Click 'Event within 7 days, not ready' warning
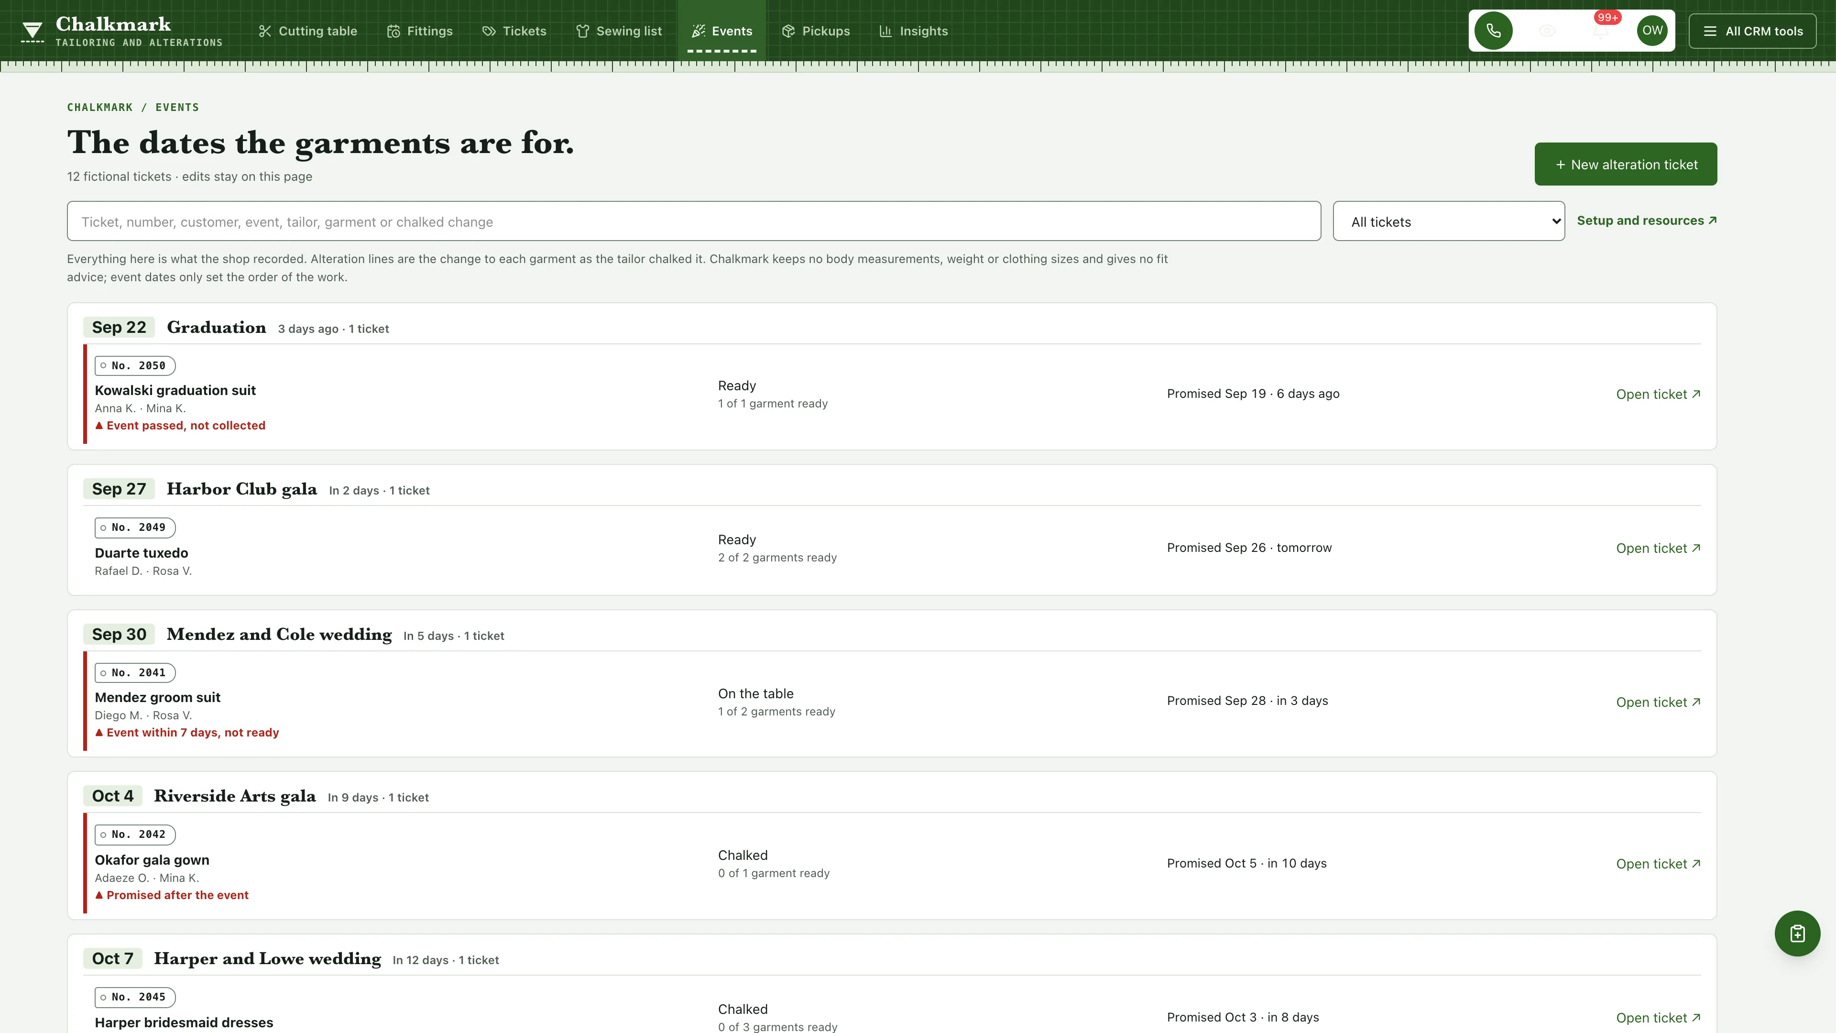The image size is (1836, 1033). tap(187, 733)
